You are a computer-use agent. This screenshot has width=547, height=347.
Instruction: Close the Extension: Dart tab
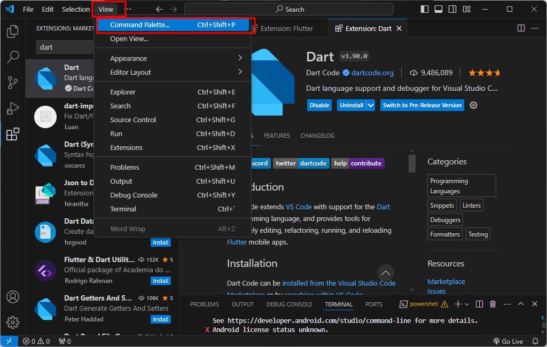(x=399, y=28)
